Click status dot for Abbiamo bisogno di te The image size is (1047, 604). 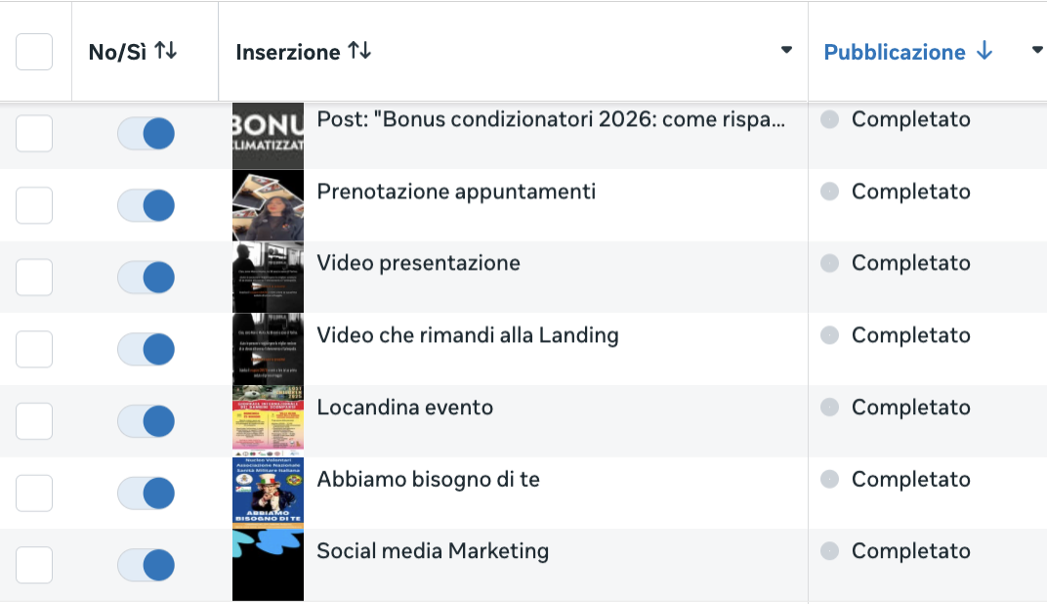(829, 479)
